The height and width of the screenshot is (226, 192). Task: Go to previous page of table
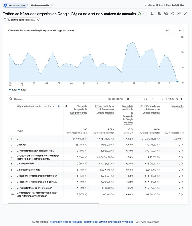(162, 99)
